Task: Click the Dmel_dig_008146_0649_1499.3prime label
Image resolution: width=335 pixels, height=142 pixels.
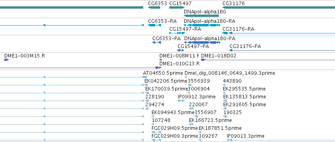Action: [x=230, y=73]
